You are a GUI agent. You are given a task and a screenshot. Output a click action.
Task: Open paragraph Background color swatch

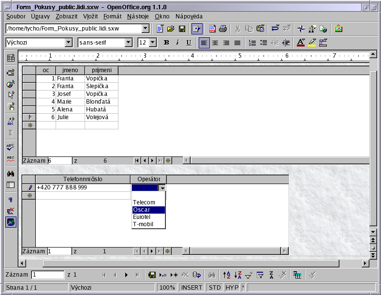coord(323,43)
